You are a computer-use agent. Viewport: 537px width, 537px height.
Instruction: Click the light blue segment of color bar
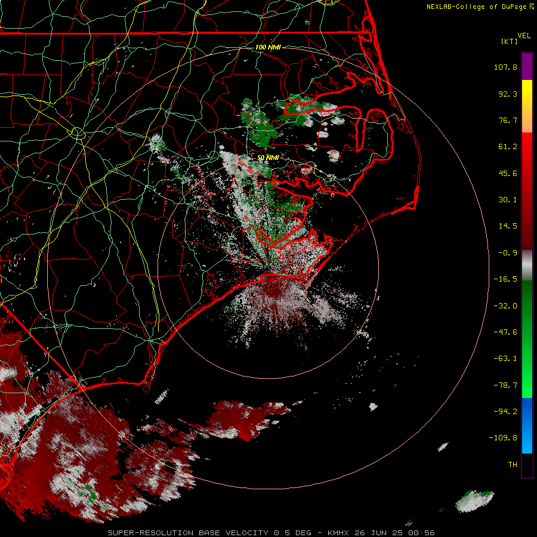(527, 440)
